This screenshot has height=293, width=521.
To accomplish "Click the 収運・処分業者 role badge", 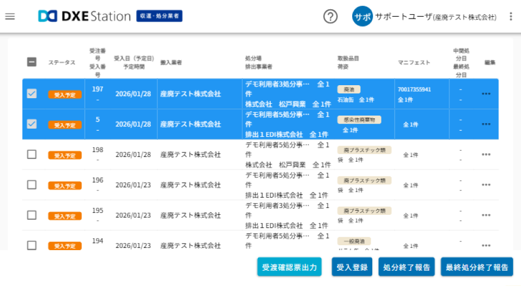I will click(159, 16).
